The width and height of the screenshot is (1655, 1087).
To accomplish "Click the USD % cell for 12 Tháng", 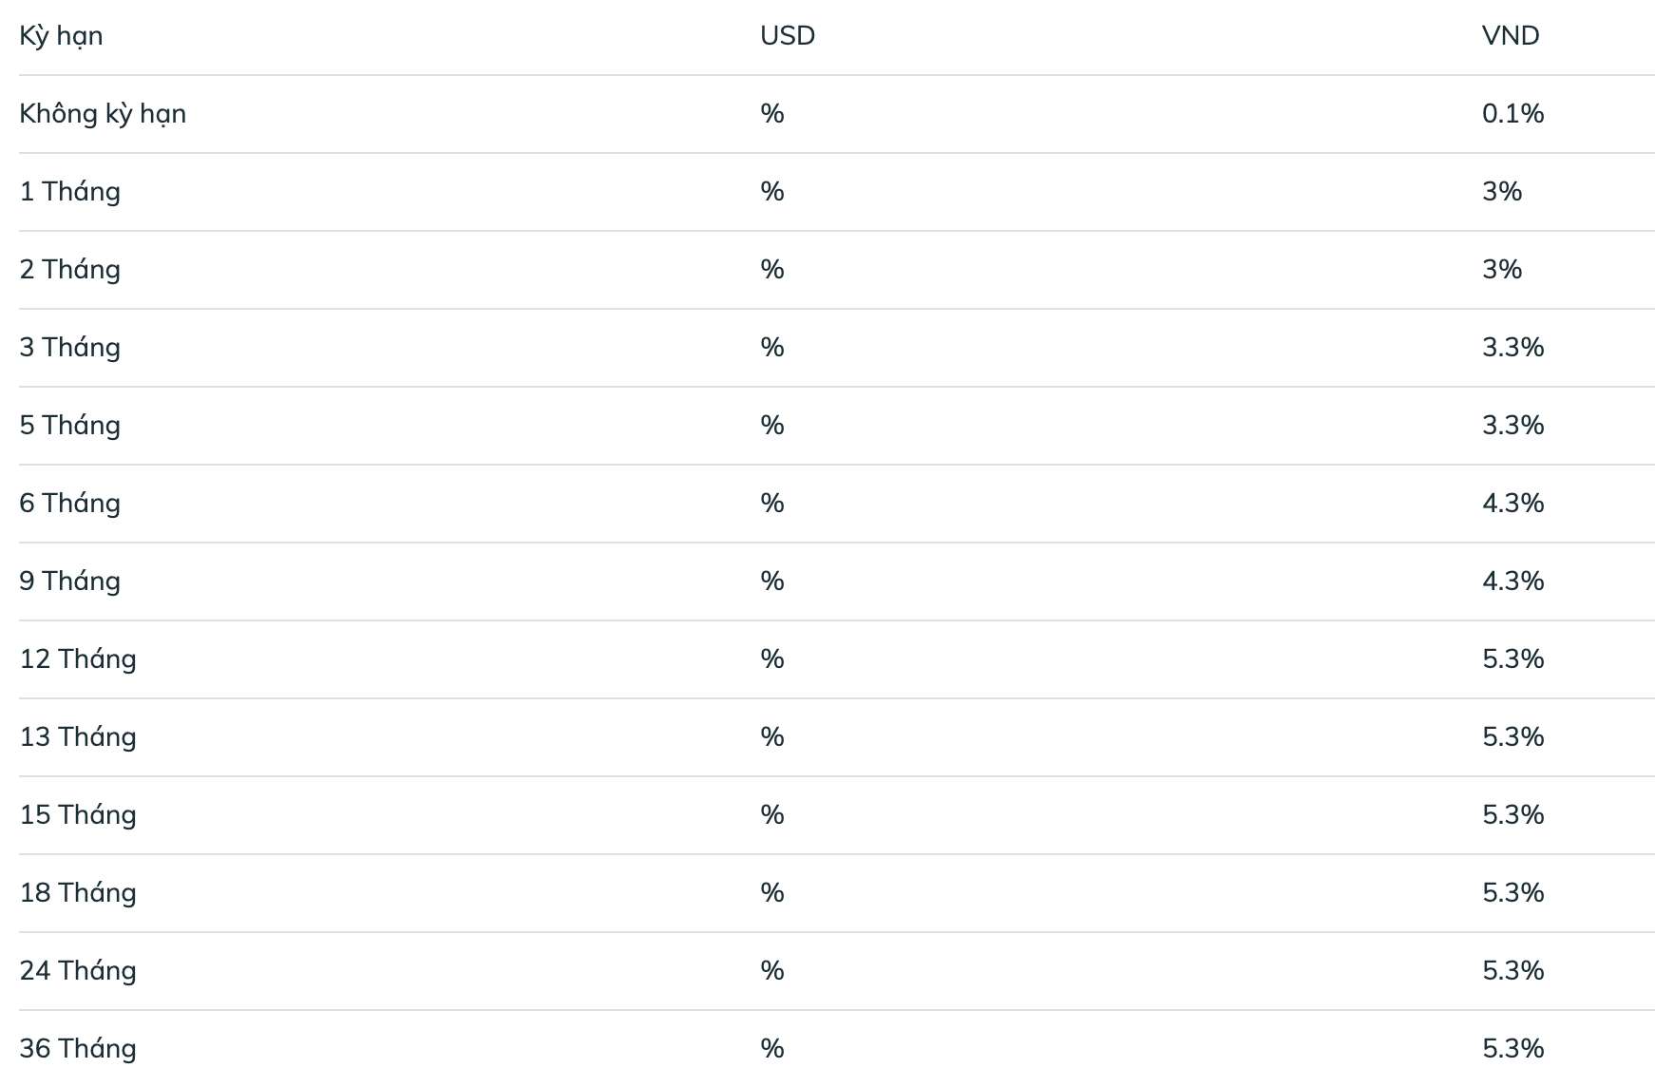I will 772,659.
